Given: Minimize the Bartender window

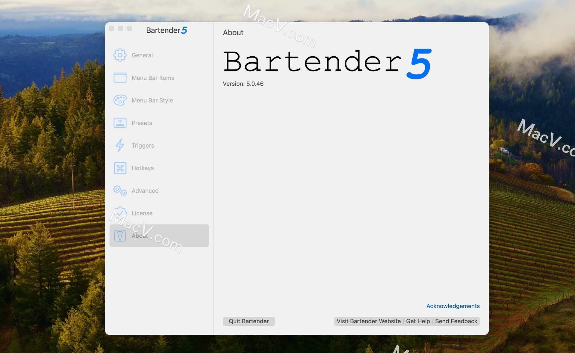Looking at the screenshot, I should coord(120,28).
